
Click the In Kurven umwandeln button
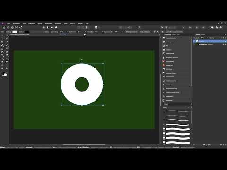[175, 32]
